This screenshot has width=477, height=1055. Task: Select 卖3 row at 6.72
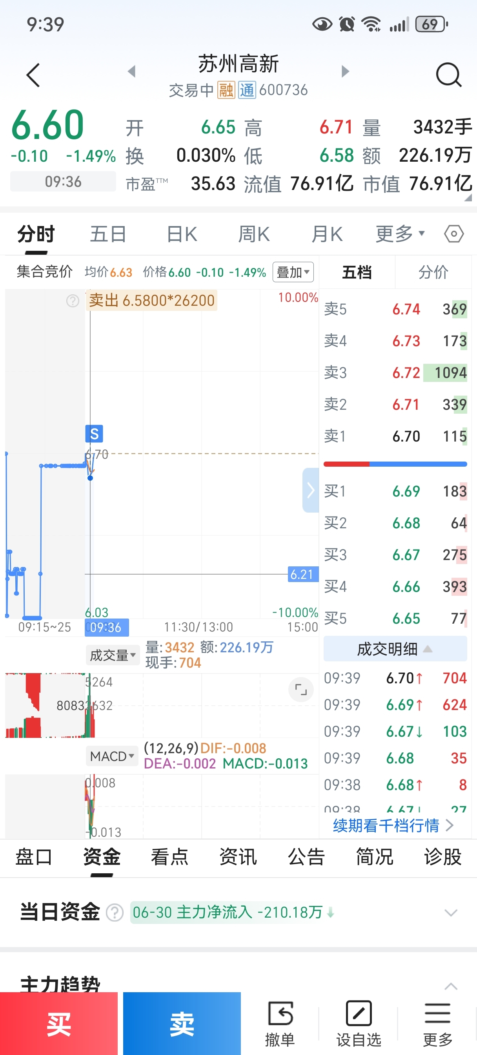click(395, 373)
